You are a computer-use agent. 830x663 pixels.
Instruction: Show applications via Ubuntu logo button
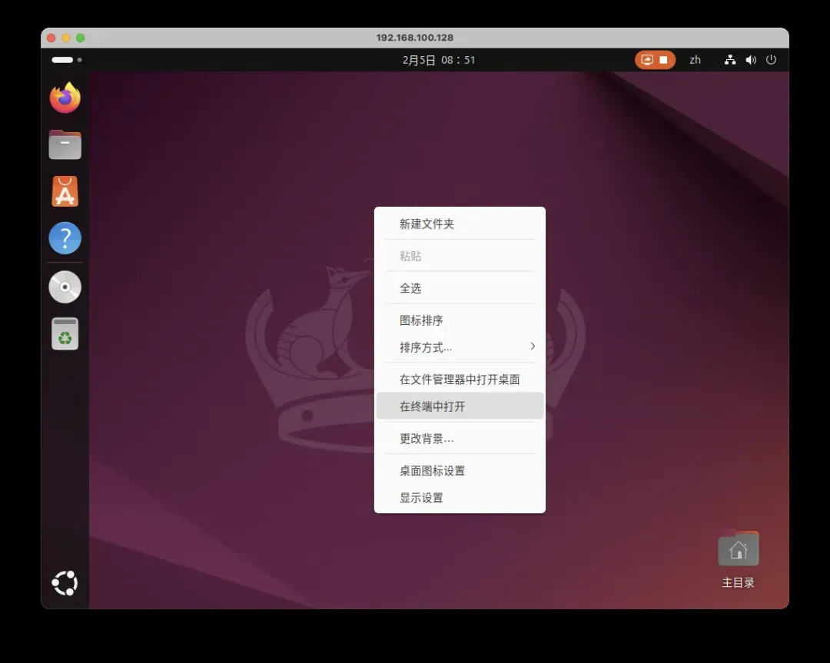tap(65, 583)
